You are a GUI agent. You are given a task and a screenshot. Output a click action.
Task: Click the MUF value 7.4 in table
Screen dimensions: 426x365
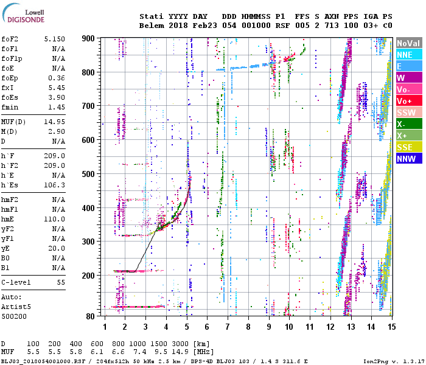coord(139,352)
